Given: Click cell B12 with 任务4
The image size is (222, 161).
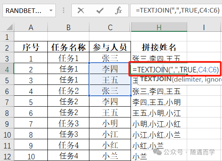Looking at the screenshot, I should coord(68,156).
